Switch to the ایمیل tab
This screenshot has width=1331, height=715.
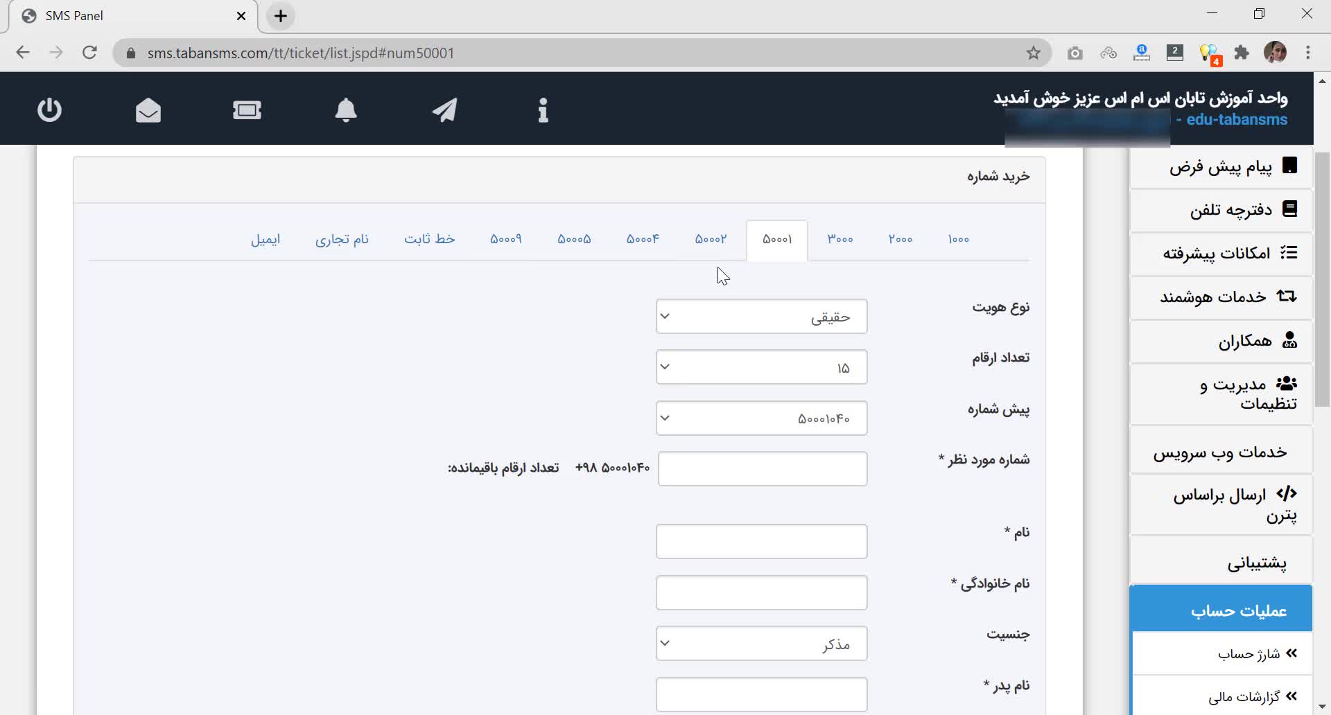(266, 239)
